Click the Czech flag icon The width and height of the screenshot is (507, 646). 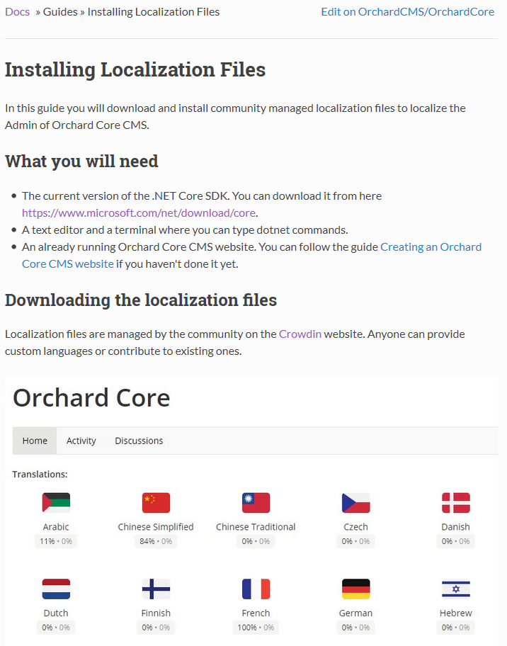pos(356,502)
